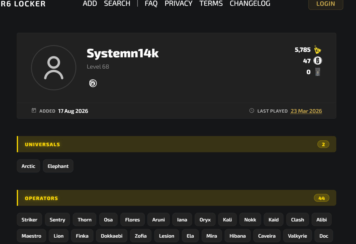Image resolution: width=356 pixels, height=244 pixels.
Task: Click the Ubisoft platform swirl icon
Action: [93, 83]
